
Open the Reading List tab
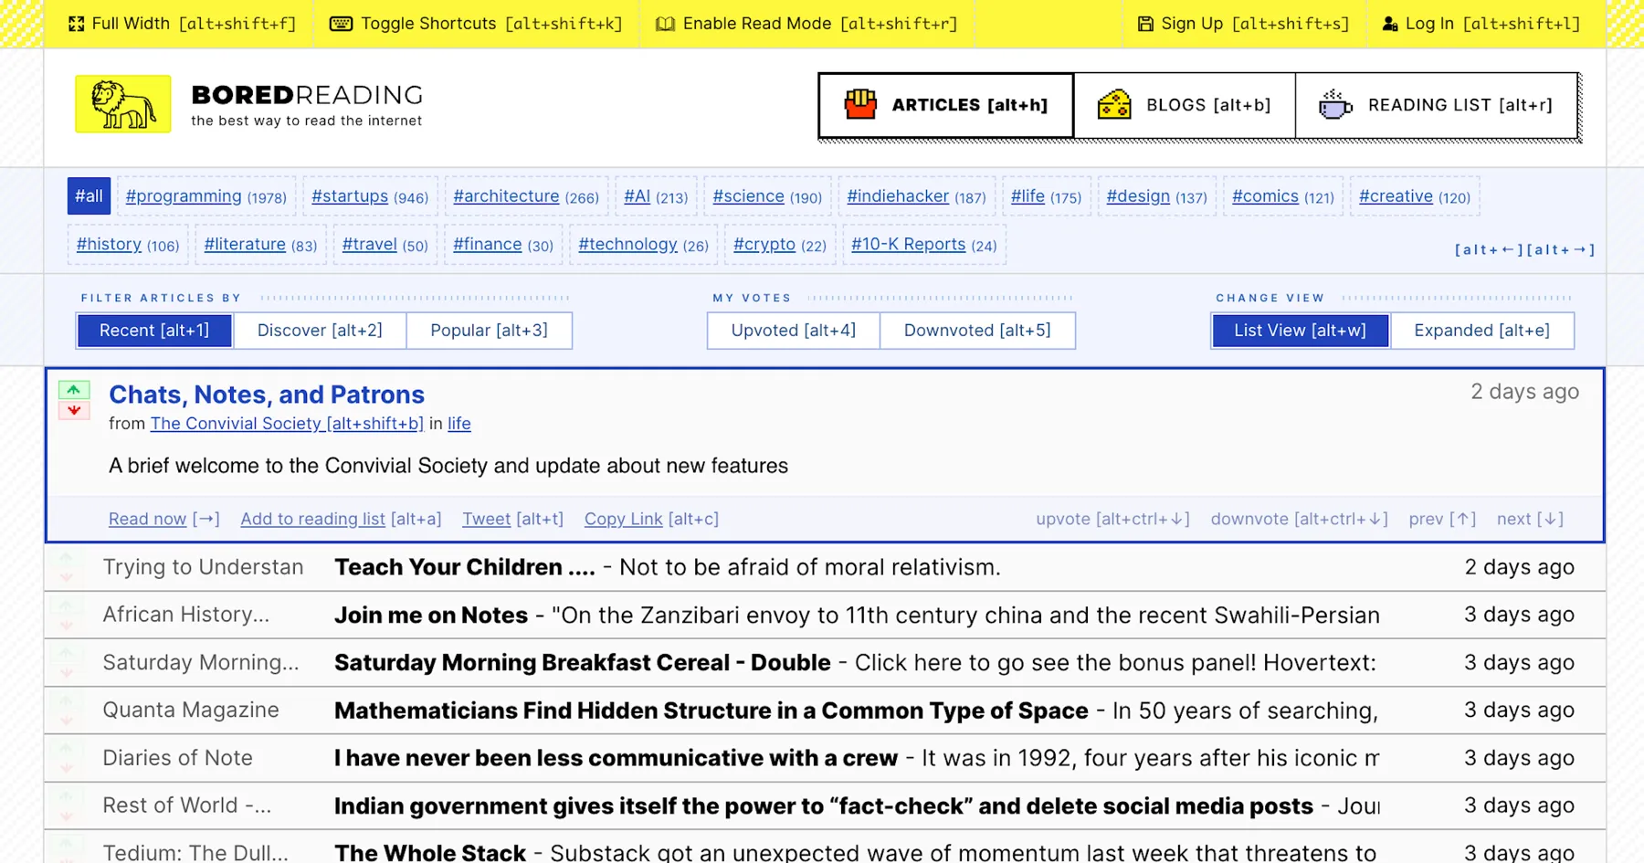[1437, 105]
